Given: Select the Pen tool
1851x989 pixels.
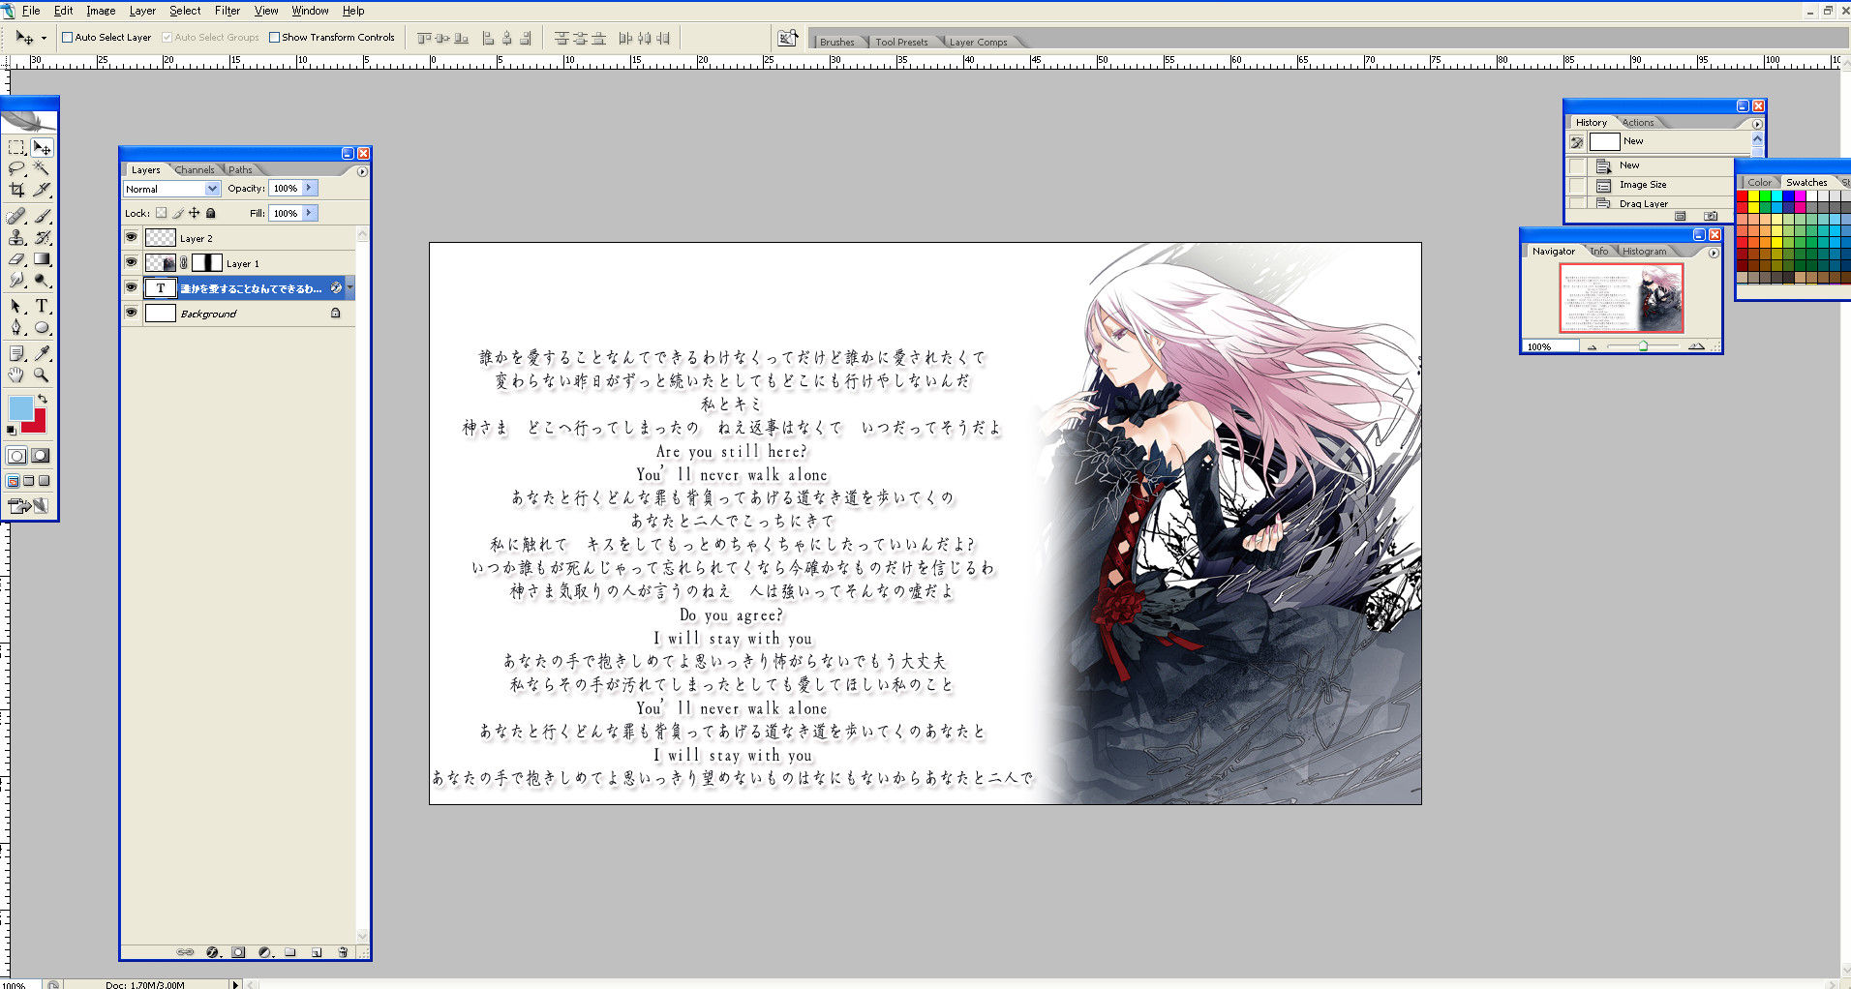Looking at the screenshot, I should [16, 327].
